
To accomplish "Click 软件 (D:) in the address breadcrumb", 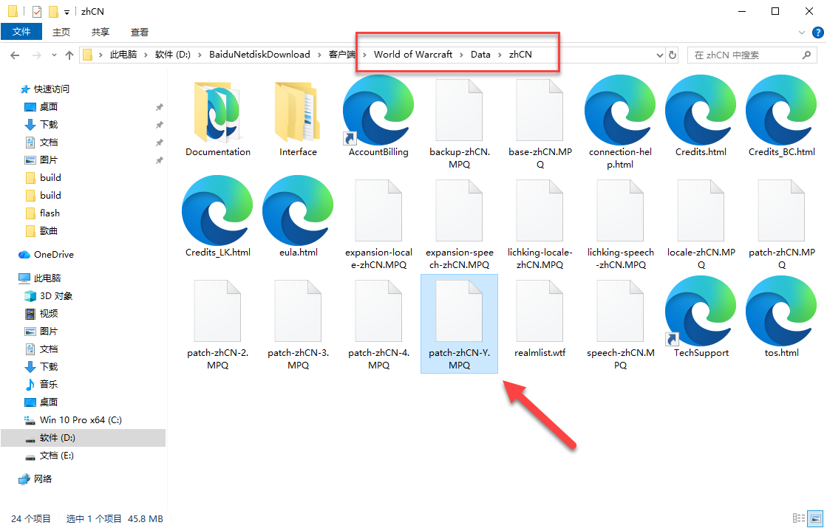I will pyautogui.click(x=172, y=54).
